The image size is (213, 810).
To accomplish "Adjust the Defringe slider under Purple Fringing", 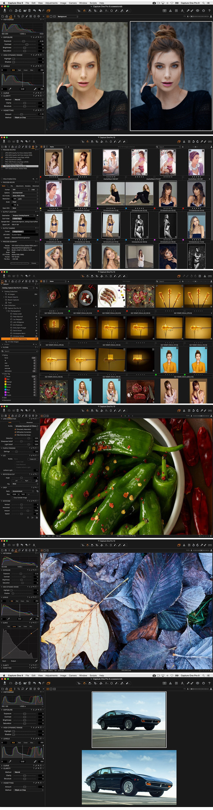I will (x=17, y=451).
